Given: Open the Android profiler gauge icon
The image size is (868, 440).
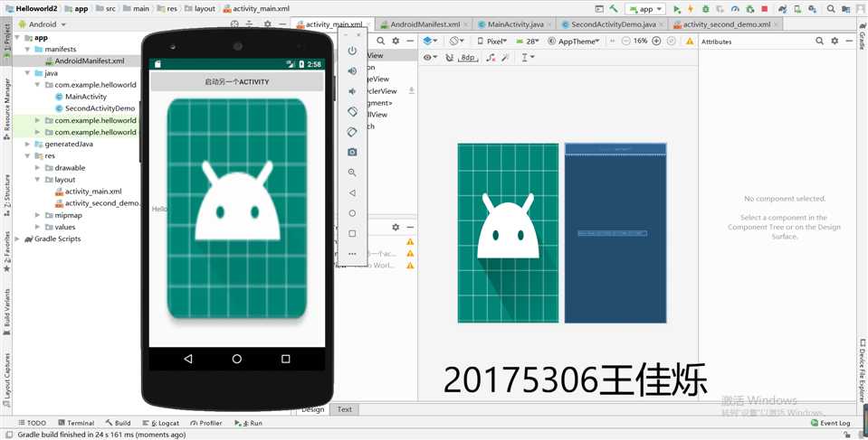Looking at the screenshot, I should (x=735, y=9).
